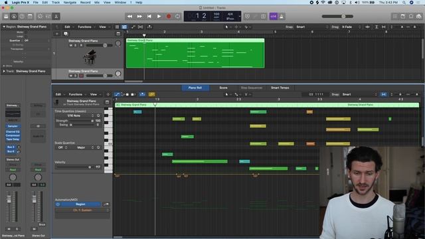
Task: Click the Catch Playhead icon in tracks area
Action: (149, 27)
